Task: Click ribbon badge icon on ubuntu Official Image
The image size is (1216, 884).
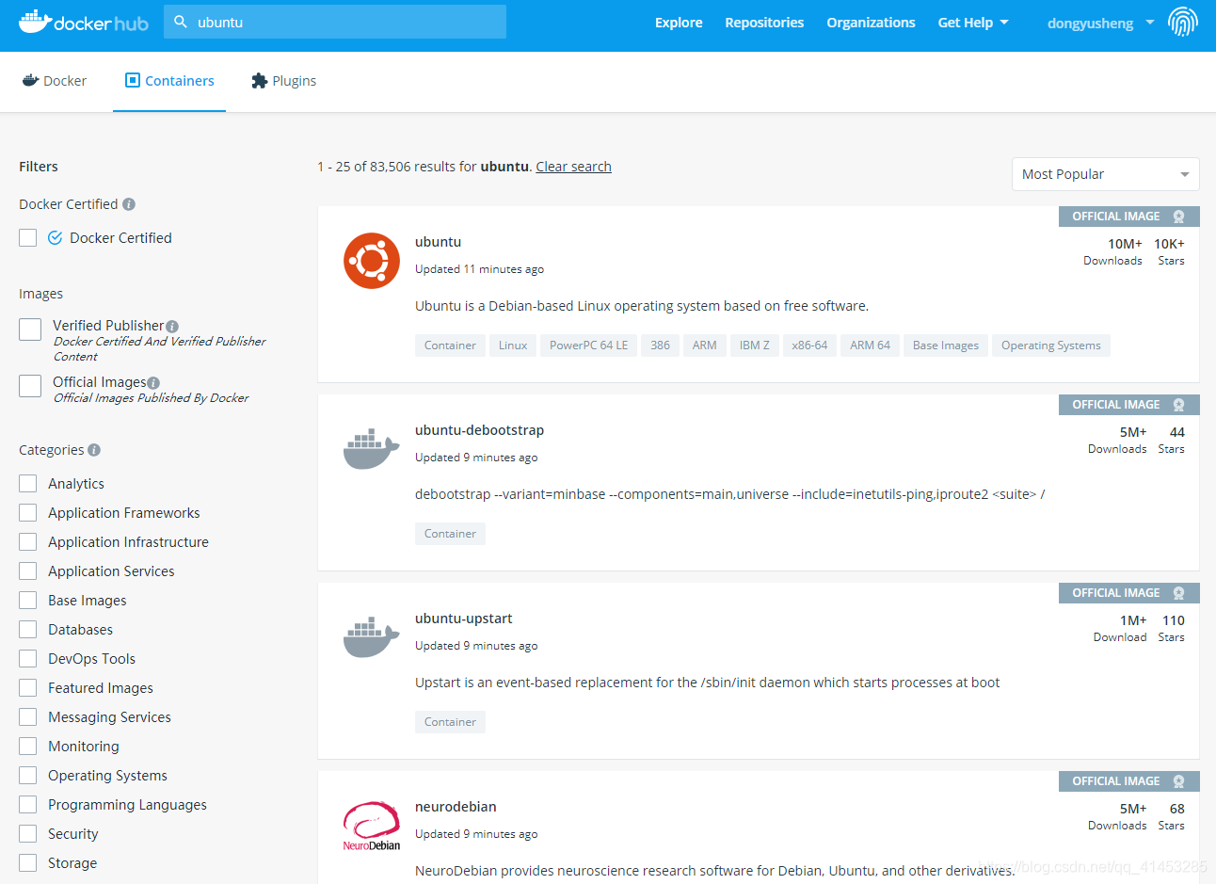Action: pyautogui.click(x=1178, y=217)
